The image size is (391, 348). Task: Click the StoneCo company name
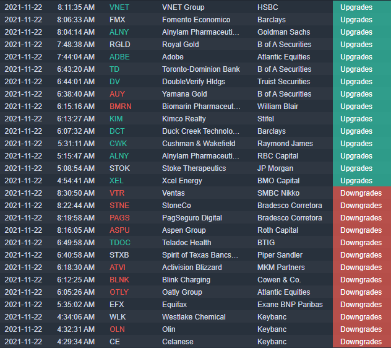click(176, 206)
